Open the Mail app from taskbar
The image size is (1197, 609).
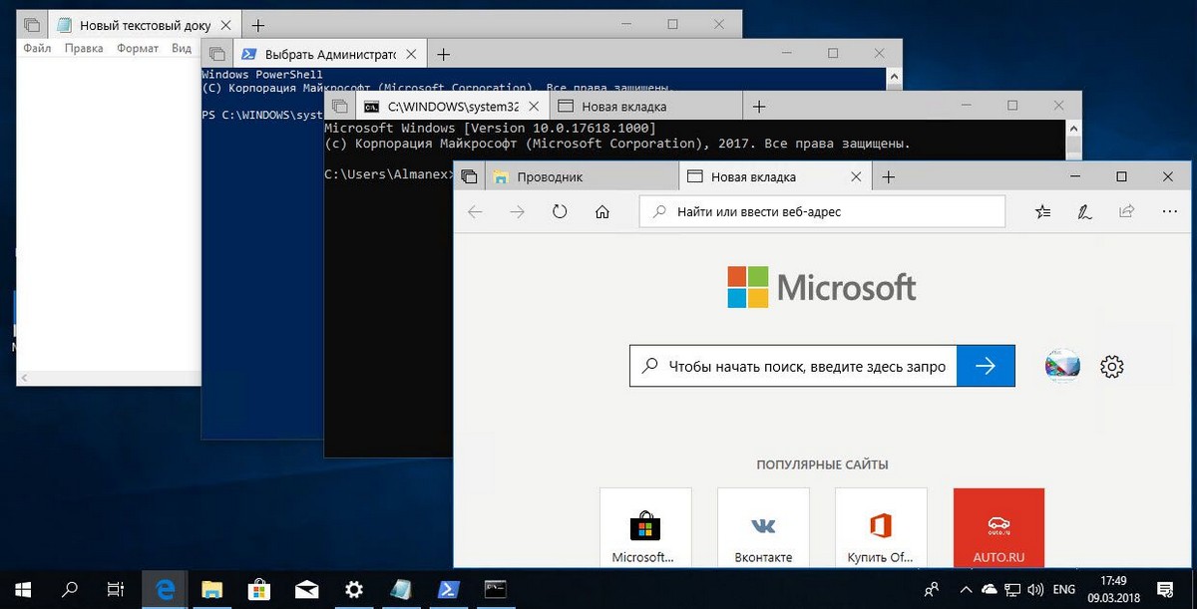coord(306,589)
